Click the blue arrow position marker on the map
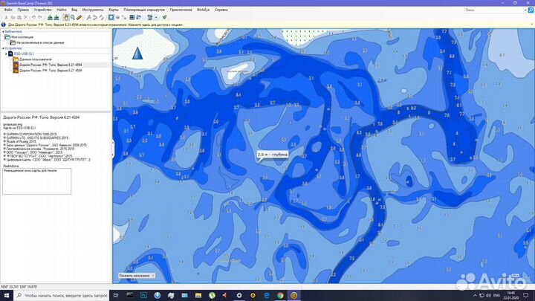This screenshot has width=535, height=301. tap(137, 54)
